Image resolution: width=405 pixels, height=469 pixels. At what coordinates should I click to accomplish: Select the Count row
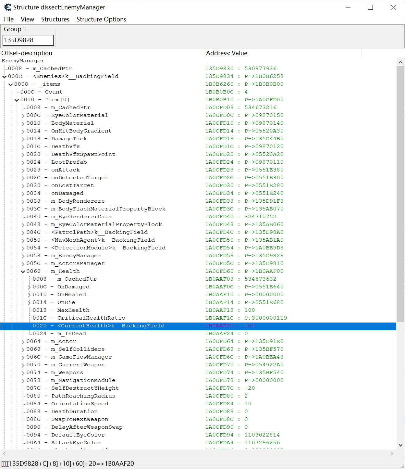[198, 92]
